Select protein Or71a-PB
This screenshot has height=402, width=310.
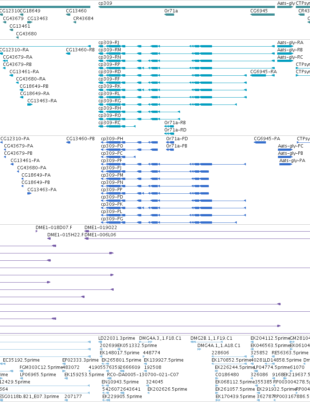point(177,146)
